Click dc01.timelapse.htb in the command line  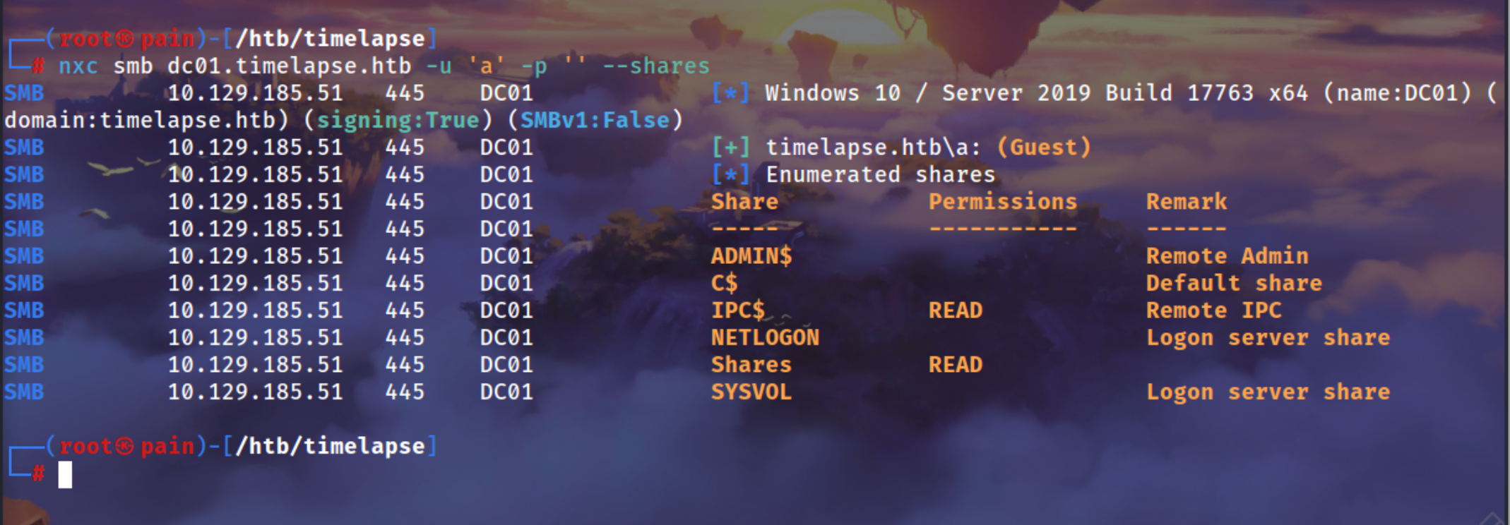point(289,66)
